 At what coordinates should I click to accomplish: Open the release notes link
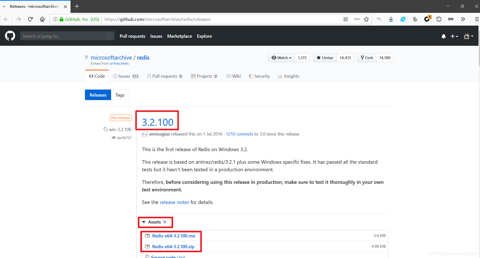pos(174,202)
